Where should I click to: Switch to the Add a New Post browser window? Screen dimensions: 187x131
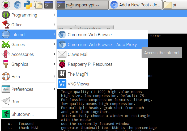[x=135, y=5]
